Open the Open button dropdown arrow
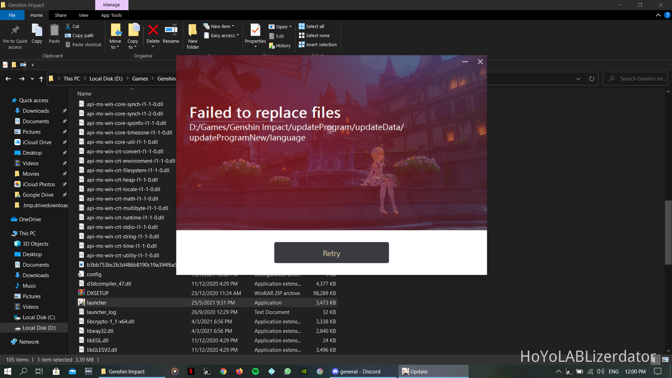This screenshot has height=378, width=672. pyautogui.click(x=290, y=27)
